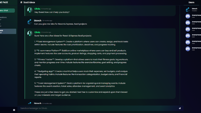
Task: Open the Questions chat in sidebar
Action: (x=8, y=18)
